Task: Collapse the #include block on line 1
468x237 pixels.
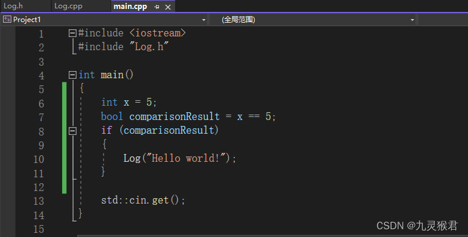Action: pos(72,33)
